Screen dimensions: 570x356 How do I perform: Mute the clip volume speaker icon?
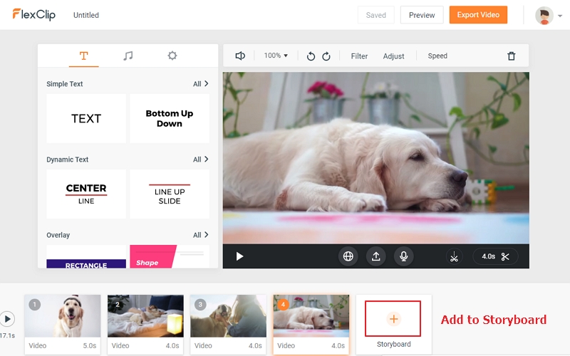(x=240, y=56)
